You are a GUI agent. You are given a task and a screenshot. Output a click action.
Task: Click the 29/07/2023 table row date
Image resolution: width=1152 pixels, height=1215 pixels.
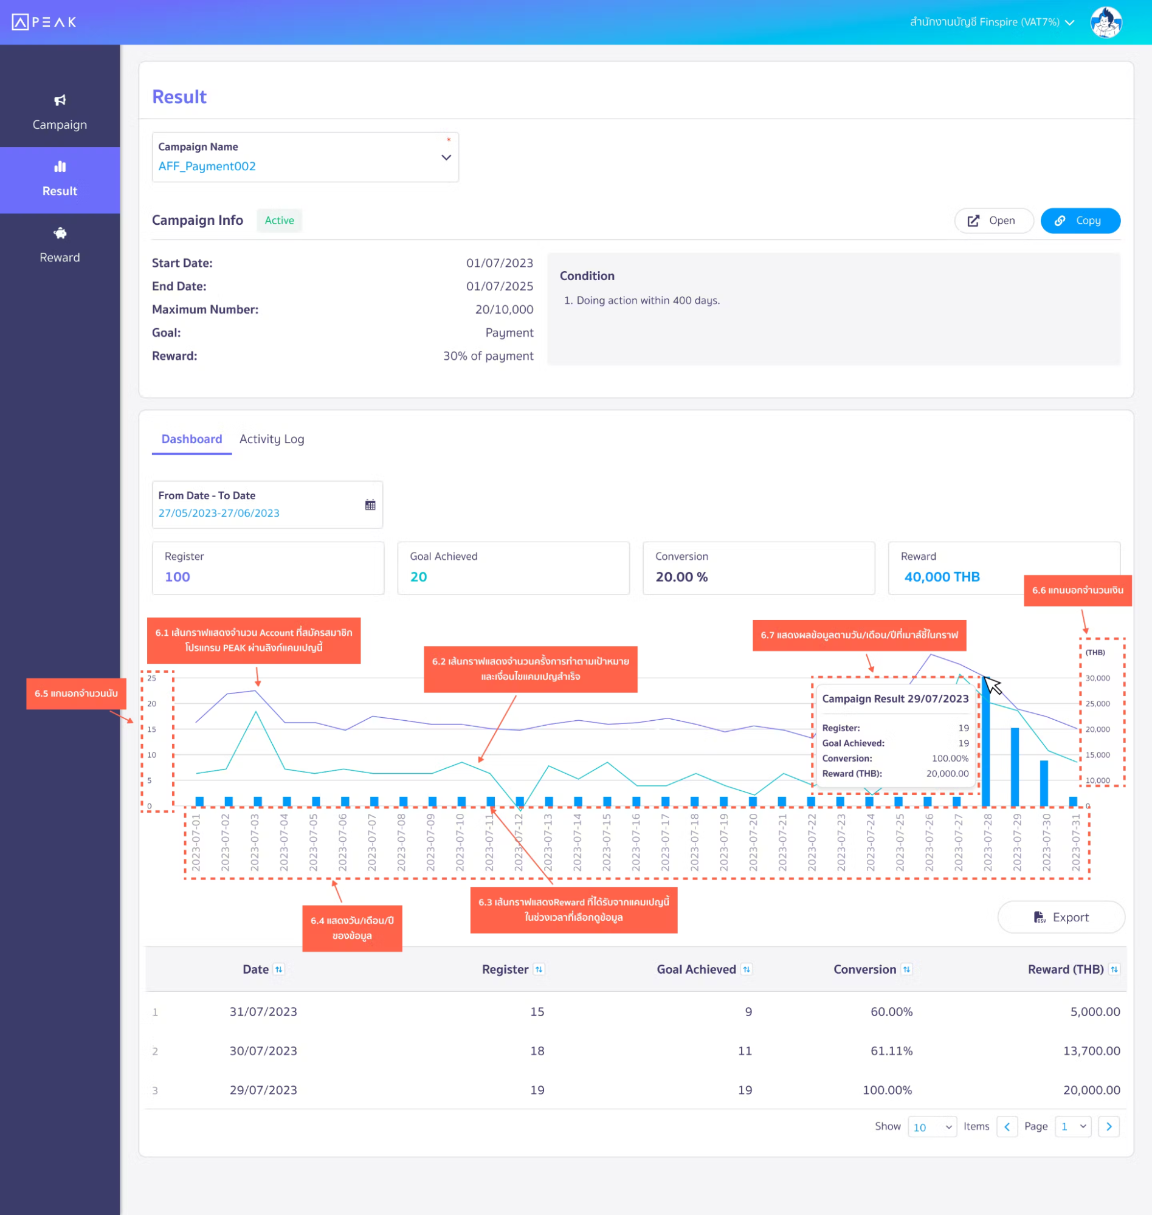(263, 1090)
